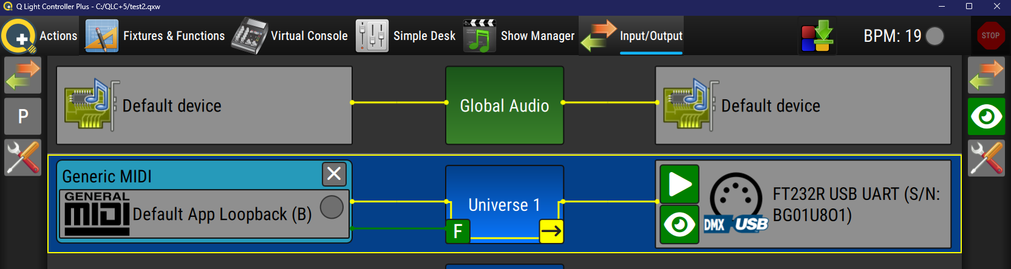Open input plugins with left arrows icon
This screenshot has height=269, width=1011.
click(22, 75)
